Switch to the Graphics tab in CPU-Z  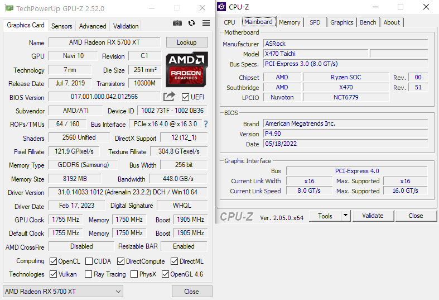point(341,22)
